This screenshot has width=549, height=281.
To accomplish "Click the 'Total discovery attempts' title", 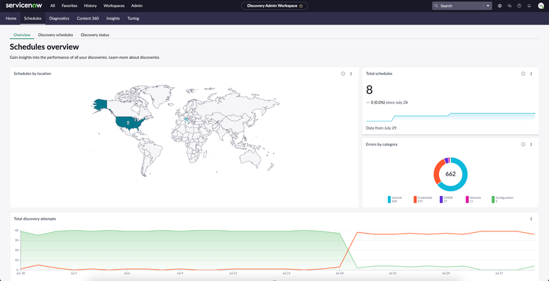I will tap(35, 219).
